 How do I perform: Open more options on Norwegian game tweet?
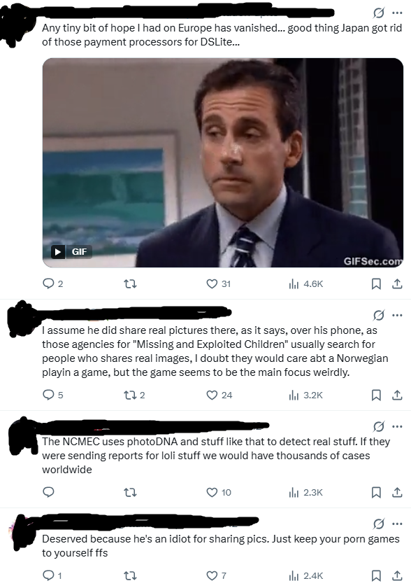397,315
